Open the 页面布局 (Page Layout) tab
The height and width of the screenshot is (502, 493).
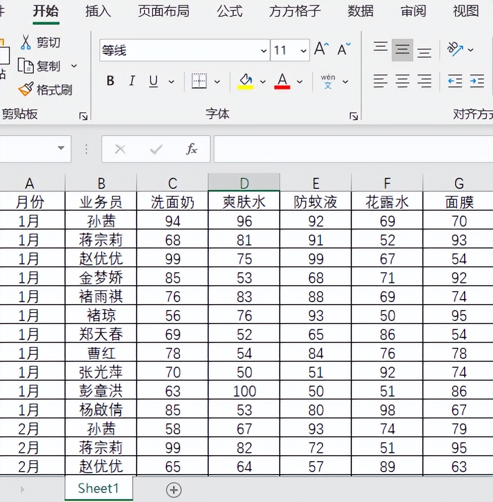point(164,11)
